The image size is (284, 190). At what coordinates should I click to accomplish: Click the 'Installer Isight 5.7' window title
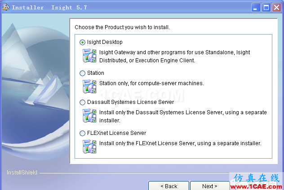tap(49, 8)
